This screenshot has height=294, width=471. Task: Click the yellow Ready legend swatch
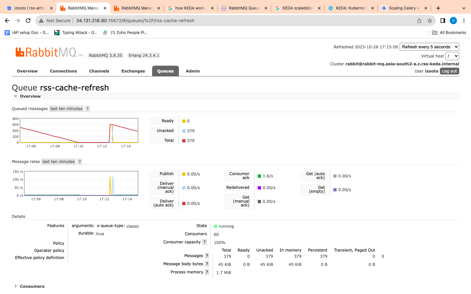183,121
